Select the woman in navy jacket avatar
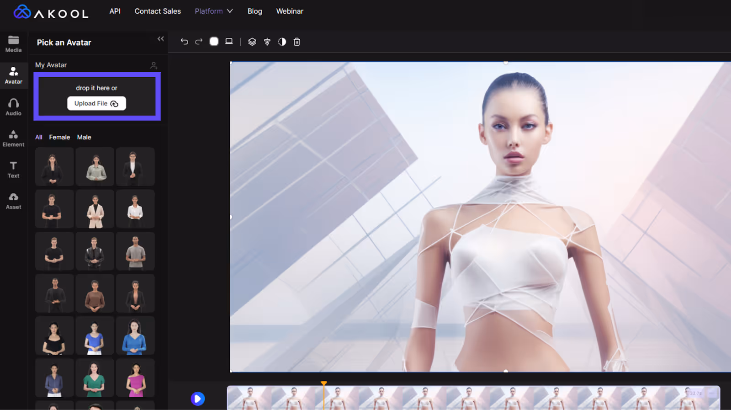This screenshot has height=410, width=731. tap(54, 378)
